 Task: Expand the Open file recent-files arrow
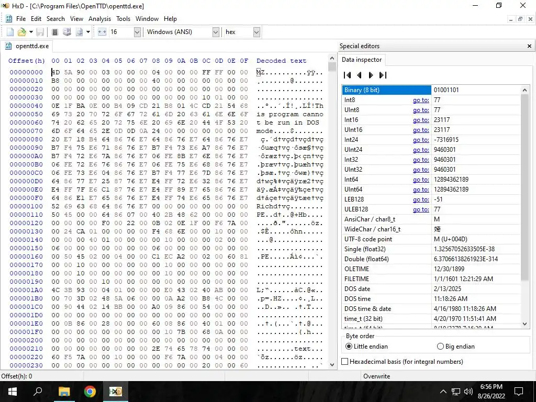pos(31,32)
